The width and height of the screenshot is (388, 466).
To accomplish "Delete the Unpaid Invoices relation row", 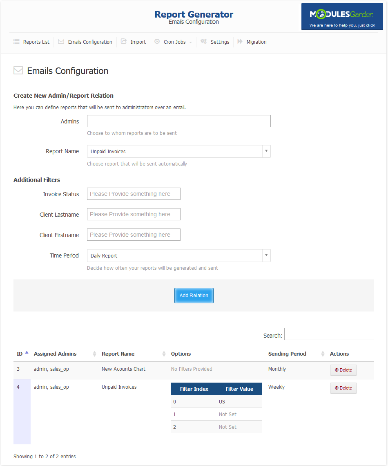I will click(x=343, y=388).
